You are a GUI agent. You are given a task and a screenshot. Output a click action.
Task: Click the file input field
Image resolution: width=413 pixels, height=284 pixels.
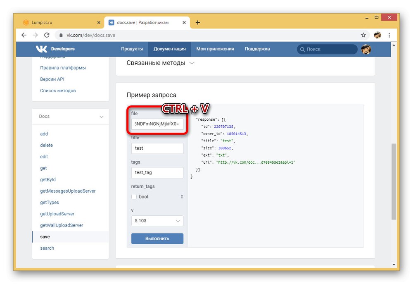point(157,124)
